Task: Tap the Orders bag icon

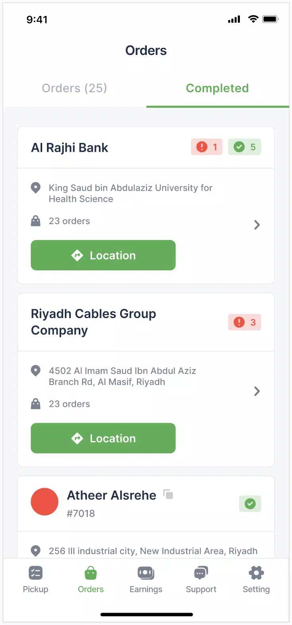Action: 91,573
